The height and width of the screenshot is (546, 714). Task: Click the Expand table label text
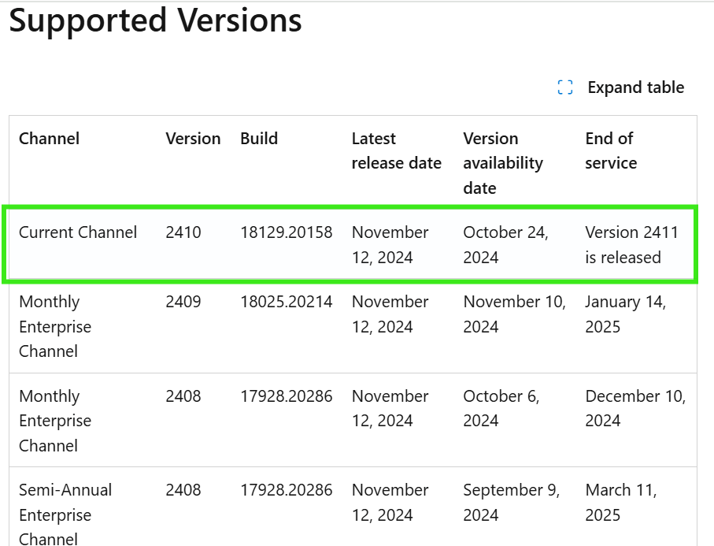tap(635, 87)
